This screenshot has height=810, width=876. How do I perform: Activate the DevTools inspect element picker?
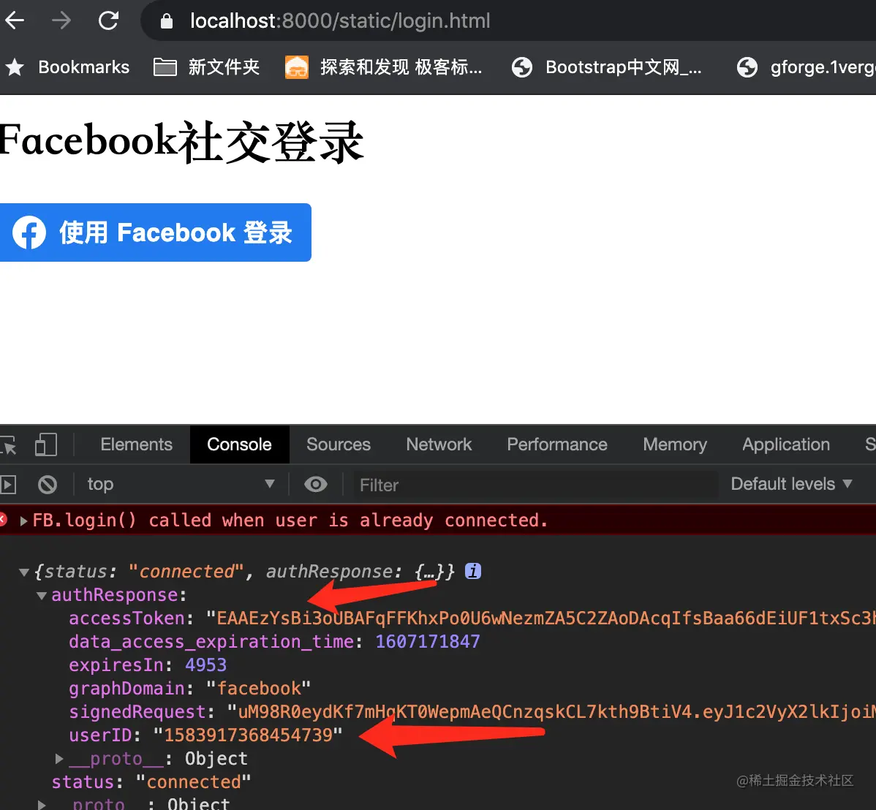click(x=9, y=444)
